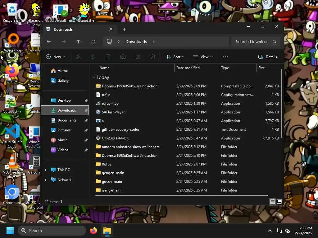Go back with the left arrow

point(49,42)
